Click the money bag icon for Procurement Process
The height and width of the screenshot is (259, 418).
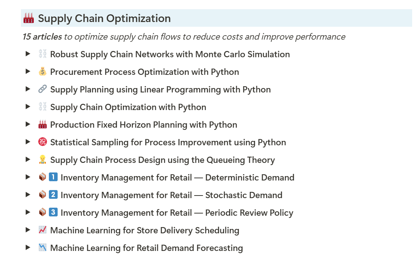click(x=43, y=72)
